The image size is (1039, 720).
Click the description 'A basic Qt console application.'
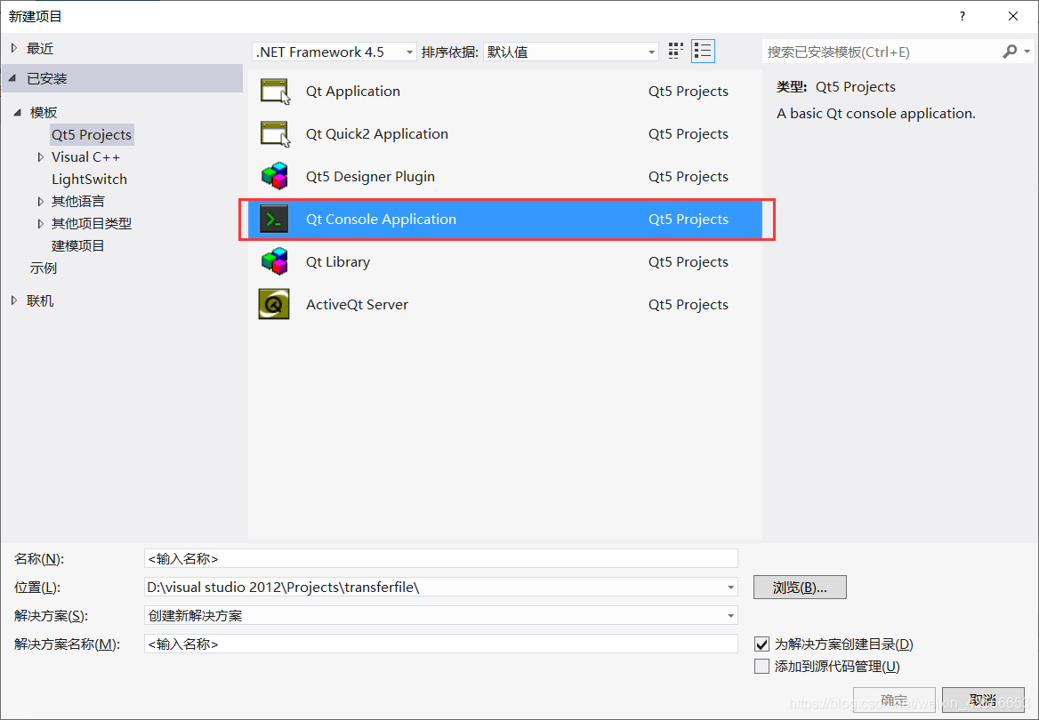coord(876,114)
